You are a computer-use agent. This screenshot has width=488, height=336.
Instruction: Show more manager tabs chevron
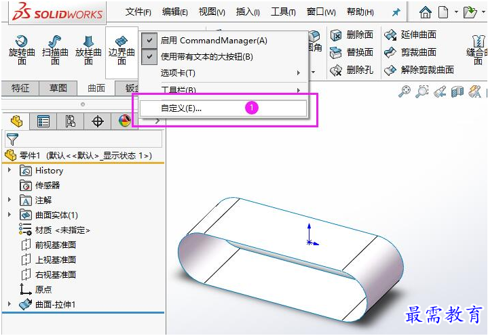[157, 121]
